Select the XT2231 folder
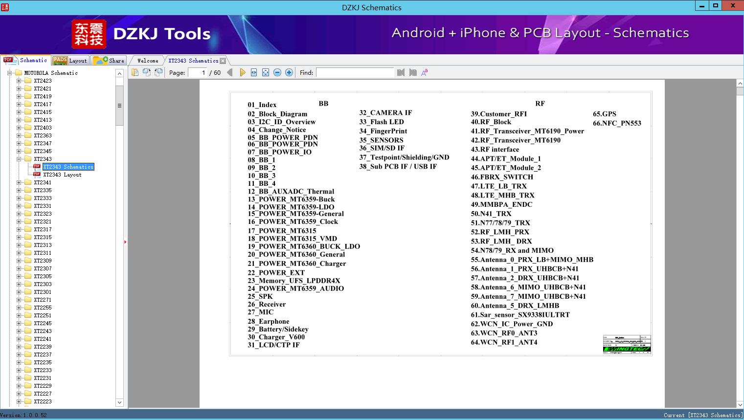The width and height of the screenshot is (744, 420). [x=43, y=378]
